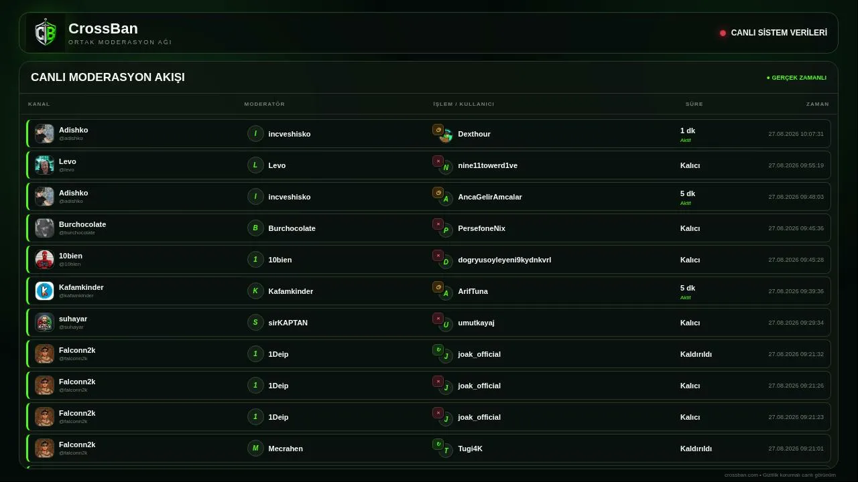Click the suhayar channel avatar
This screenshot has width=858, height=482.
[44, 323]
